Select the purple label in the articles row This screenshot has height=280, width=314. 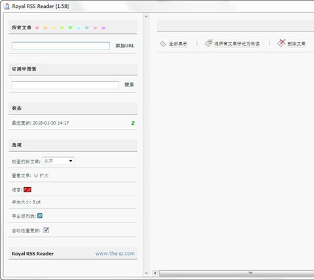click(x=103, y=27)
